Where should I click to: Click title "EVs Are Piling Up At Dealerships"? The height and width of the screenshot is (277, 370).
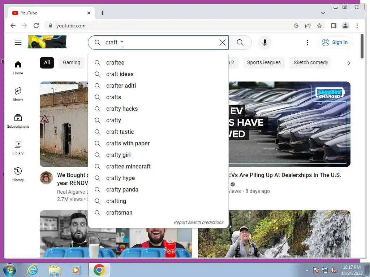285,175
